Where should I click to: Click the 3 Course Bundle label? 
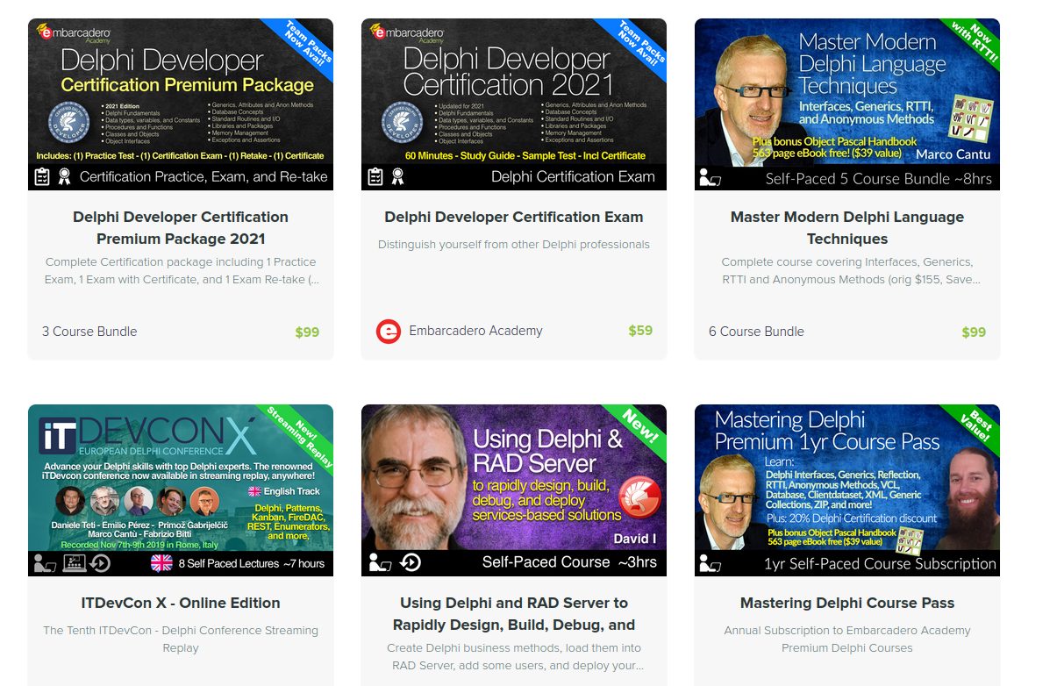(x=89, y=332)
